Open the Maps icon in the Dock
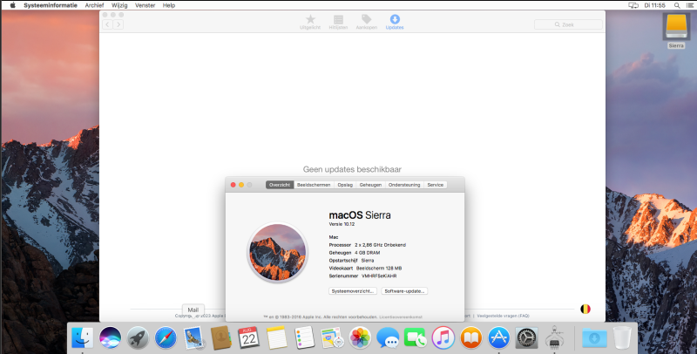The image size is (697, 354). coord(332,338)
